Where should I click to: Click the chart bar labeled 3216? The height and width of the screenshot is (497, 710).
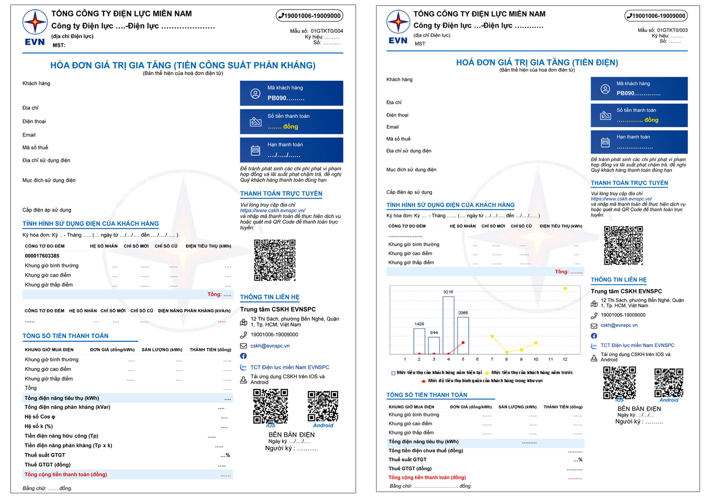point(448,325)
